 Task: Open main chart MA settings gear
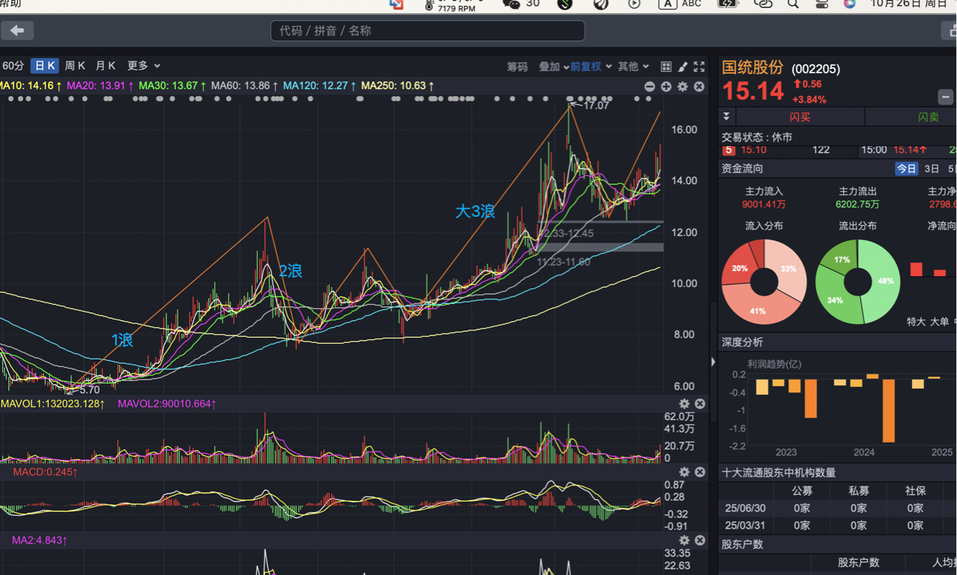[x=683, y=87]
